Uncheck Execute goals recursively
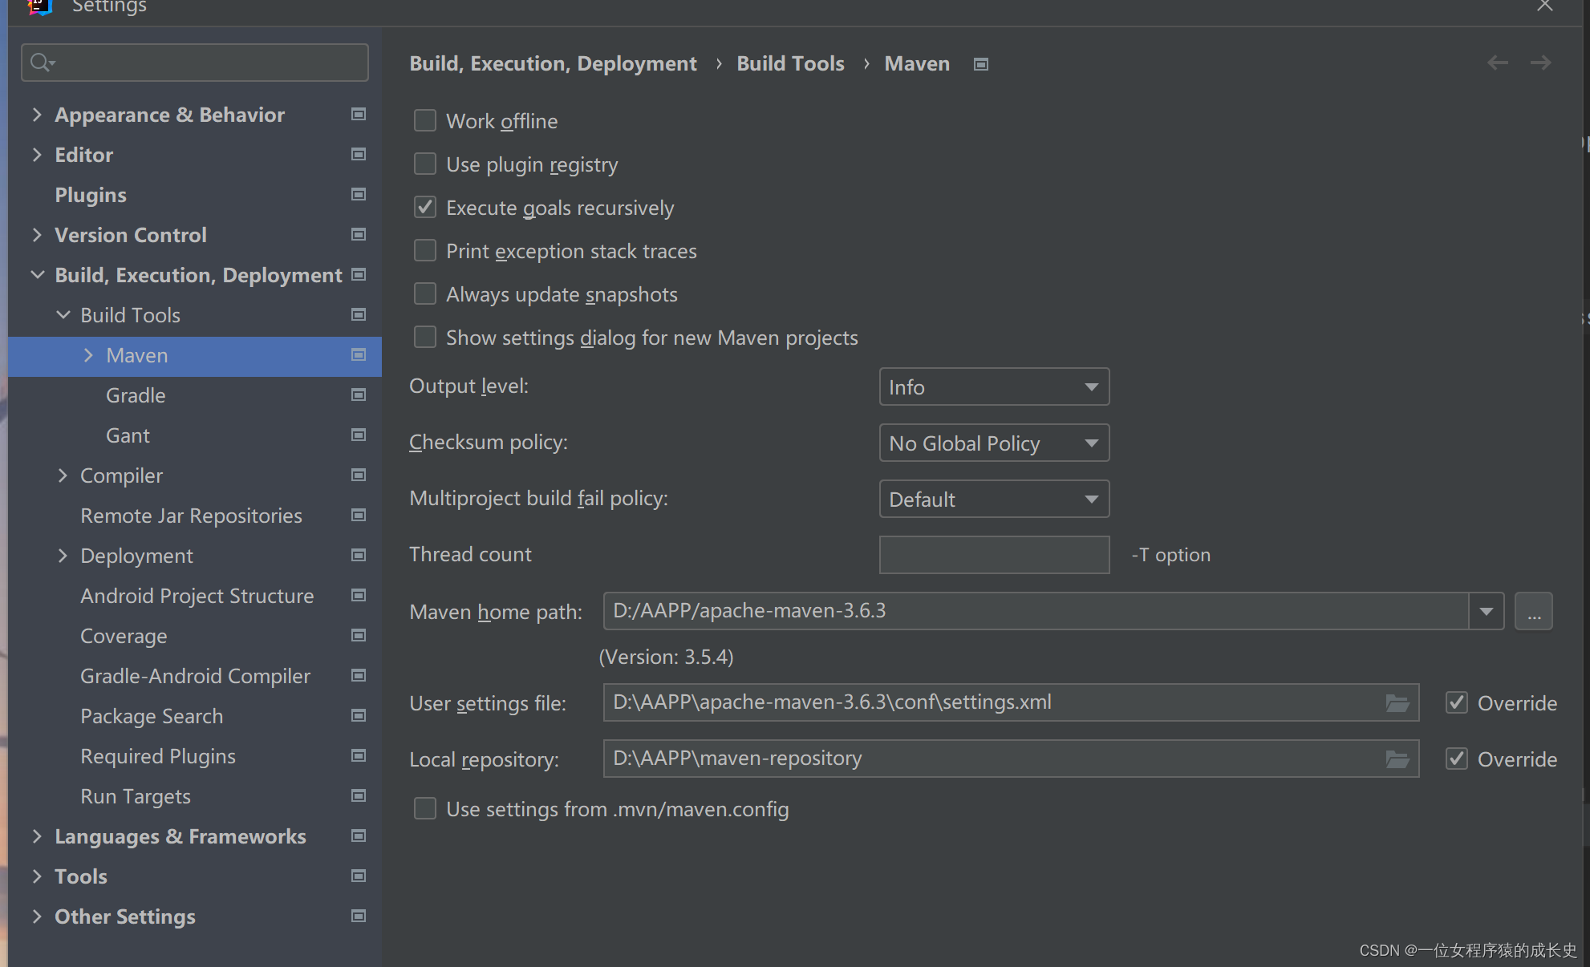The height and width of the screenshot is (967, 1590). coord(425,208)
